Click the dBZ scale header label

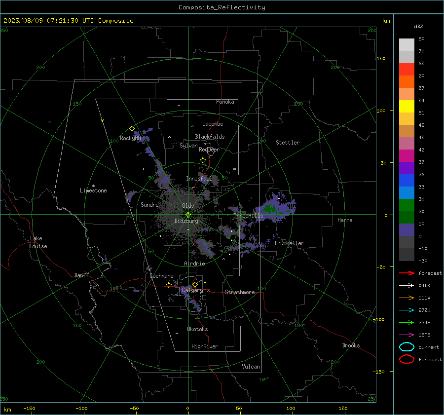tap(418, 26)
